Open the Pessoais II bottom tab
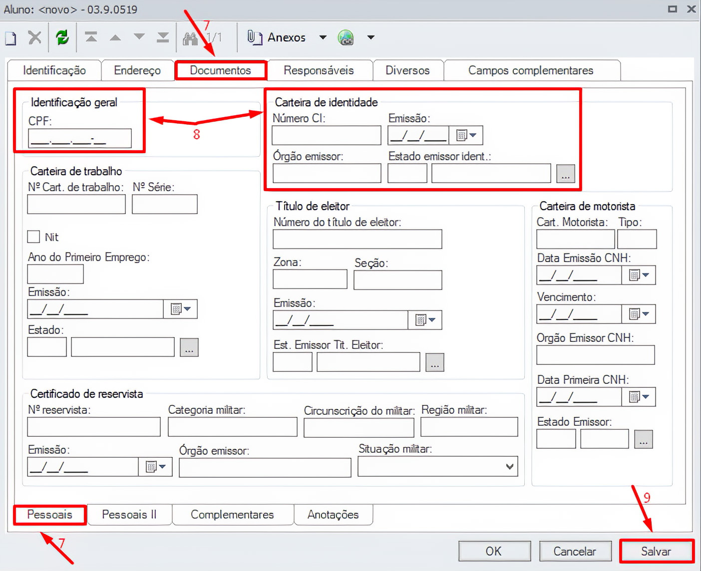This screenshot has width=701, height=571. click(x=129, y=515)
